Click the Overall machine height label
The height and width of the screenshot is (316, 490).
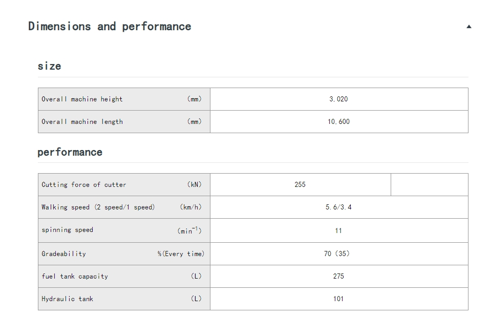82,99
